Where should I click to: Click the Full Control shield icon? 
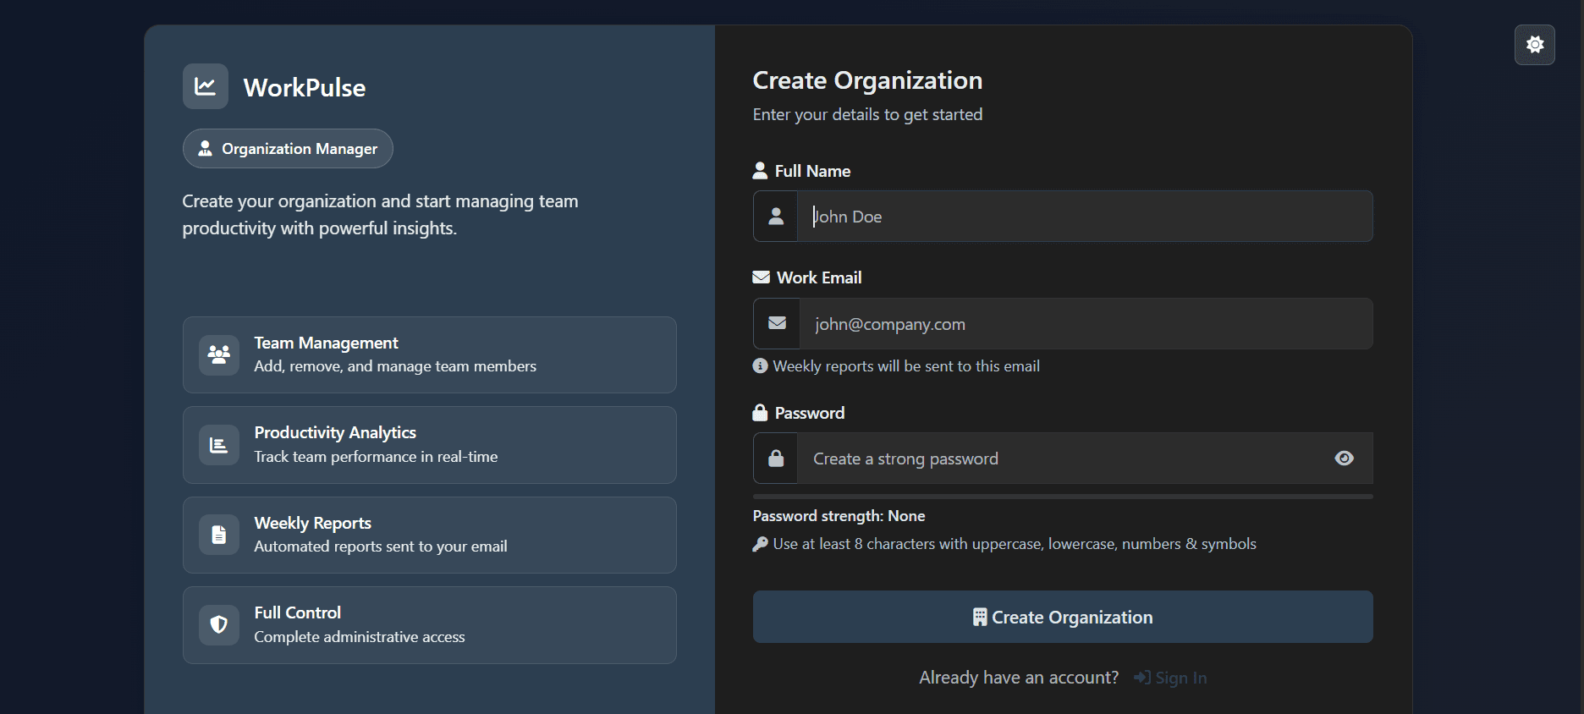pyautogui.click(x=219, y=624)
